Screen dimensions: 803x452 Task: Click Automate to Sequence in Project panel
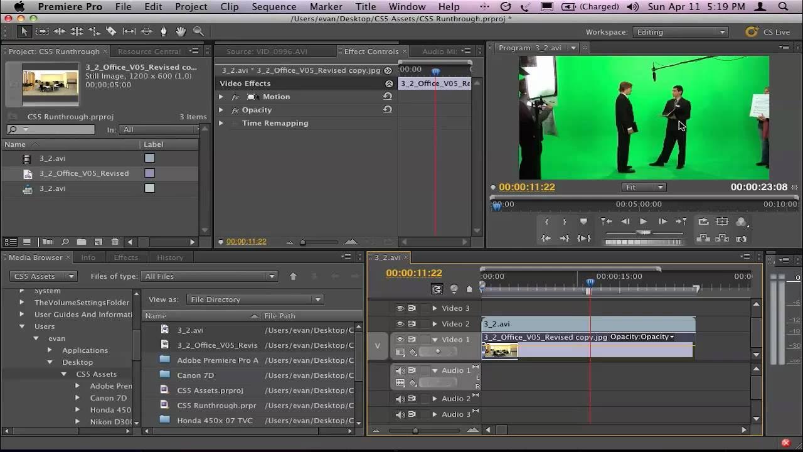(x=48, y=242)
